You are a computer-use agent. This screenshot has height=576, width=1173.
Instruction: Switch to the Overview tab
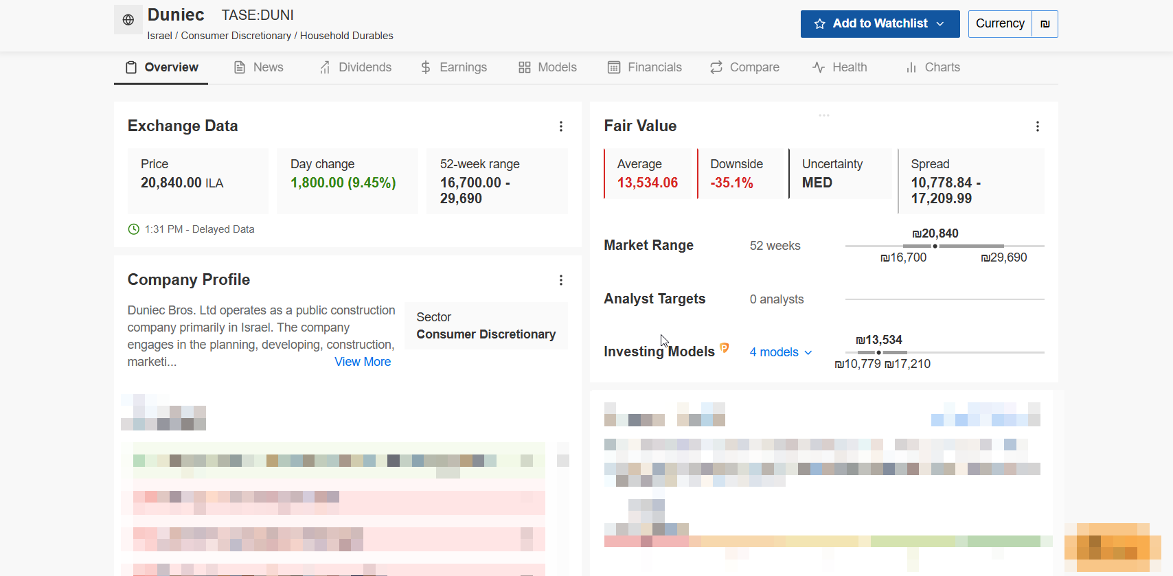pyautogui.click(x=161, y=67)
